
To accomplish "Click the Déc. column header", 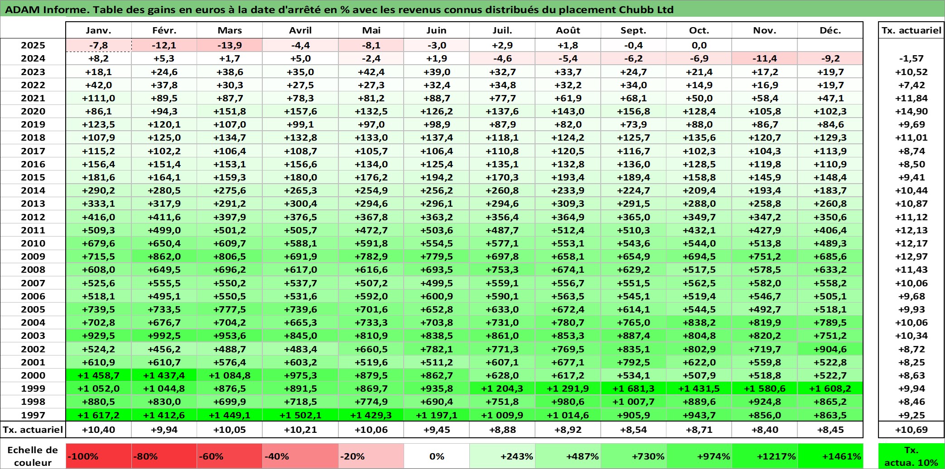I will click(830, 30).
